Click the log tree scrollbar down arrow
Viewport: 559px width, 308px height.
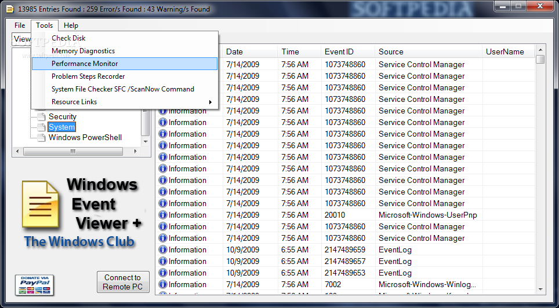146,141
